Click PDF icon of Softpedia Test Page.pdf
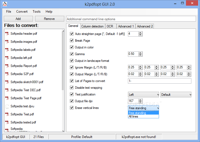 [x=7, y=98]
